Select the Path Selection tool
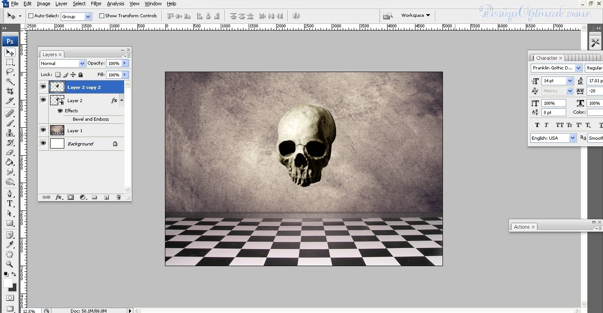 point(10,214)
